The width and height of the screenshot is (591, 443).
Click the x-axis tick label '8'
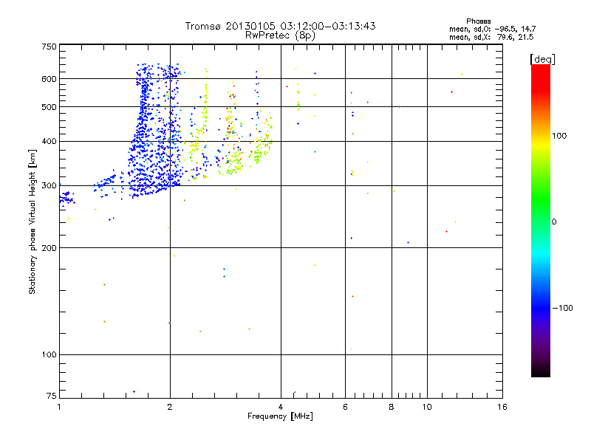point(392,407)
